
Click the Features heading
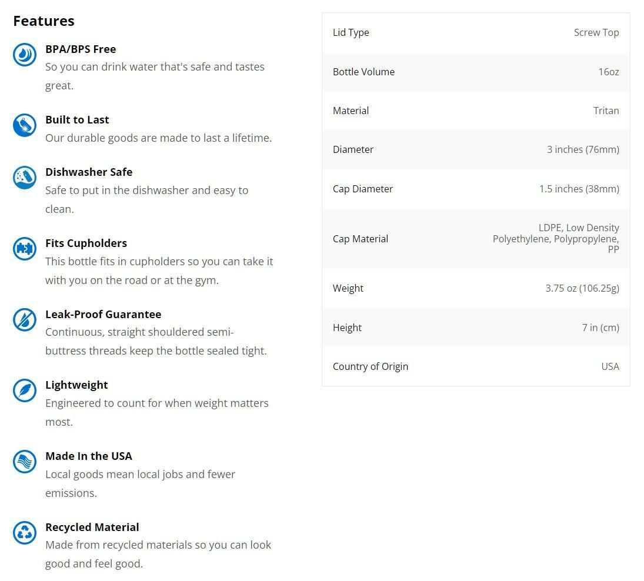44,21
